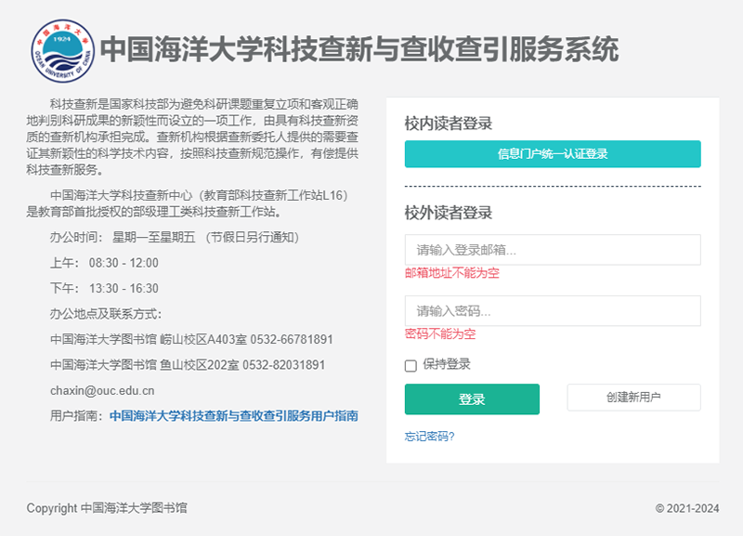Click the 信息门户统一认证登录 button
The image size is (743, 536).
coord(553,154)
